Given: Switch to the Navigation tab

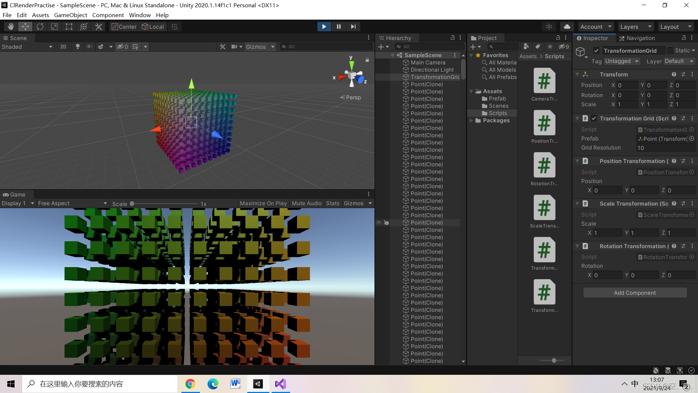Looking at the screenshot, I should tap(637, 38).
